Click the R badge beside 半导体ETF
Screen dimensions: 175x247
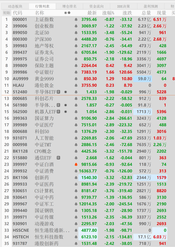(58, 92)
